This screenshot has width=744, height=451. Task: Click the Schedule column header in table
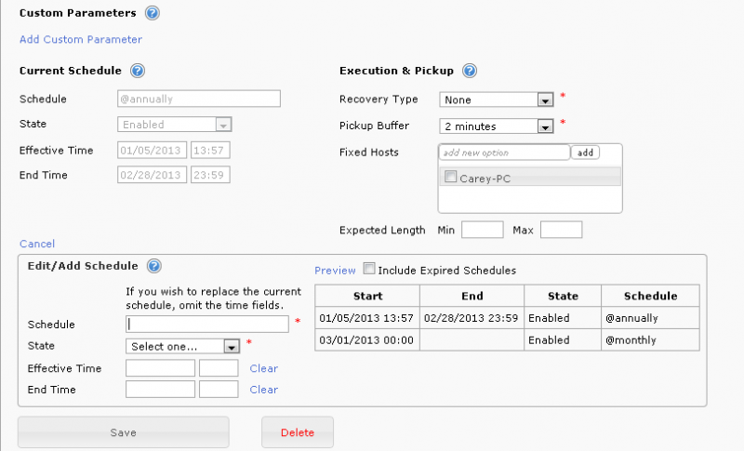tap(650, 296)
